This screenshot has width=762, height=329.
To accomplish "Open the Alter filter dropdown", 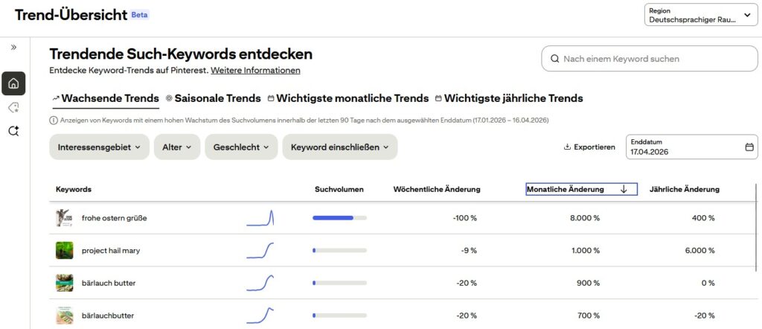I will 176,147.
